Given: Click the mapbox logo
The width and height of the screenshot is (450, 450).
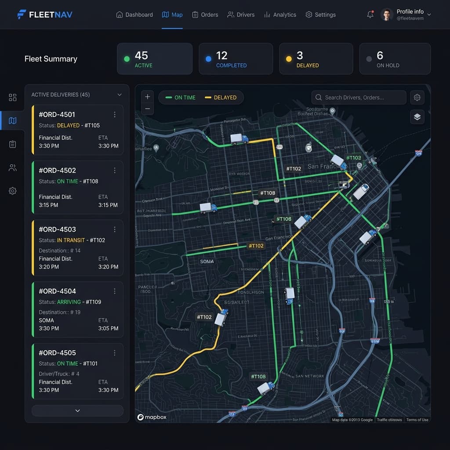Looking at the screenshot, I should (152, 417).
